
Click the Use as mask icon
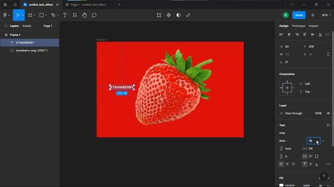(178, 15)
